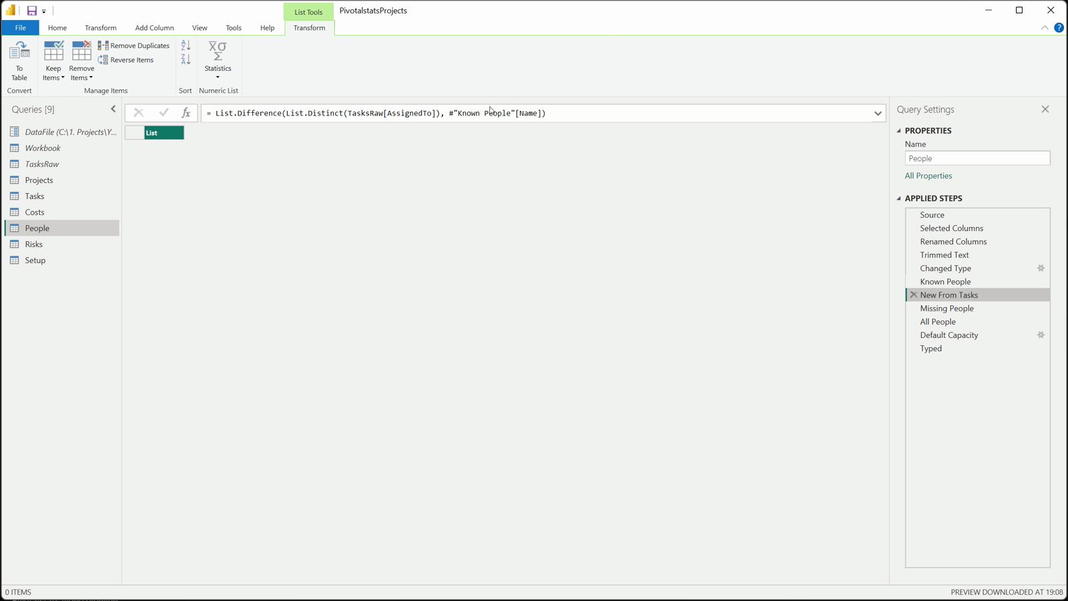The image size is (1068, 601).
Task: Select the Typed step
Action: (977, 348)
